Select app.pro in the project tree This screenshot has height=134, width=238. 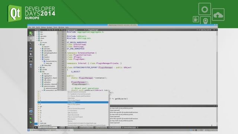(47, 47)
